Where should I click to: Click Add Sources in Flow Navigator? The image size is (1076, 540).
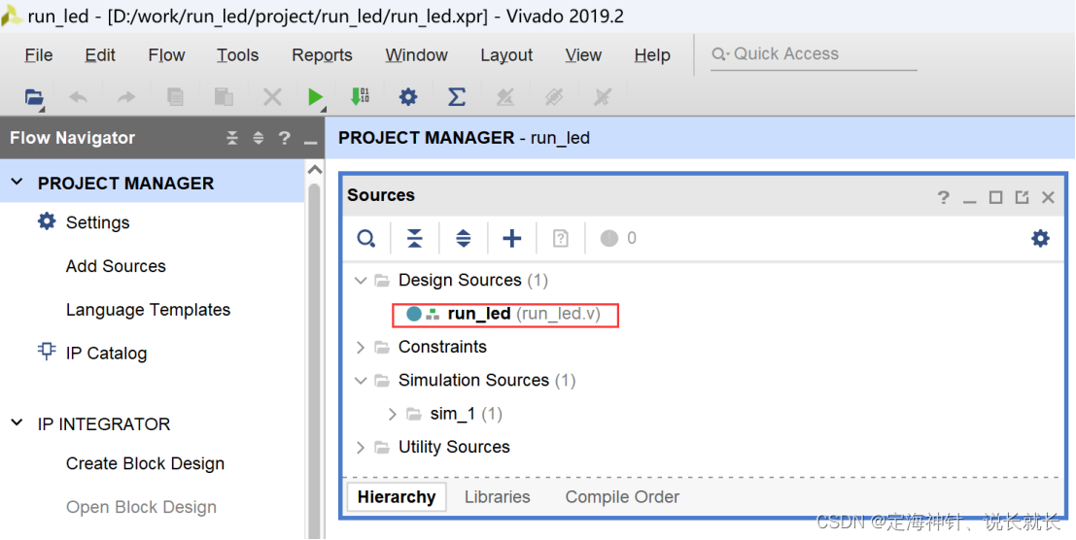tap(116, 266)
